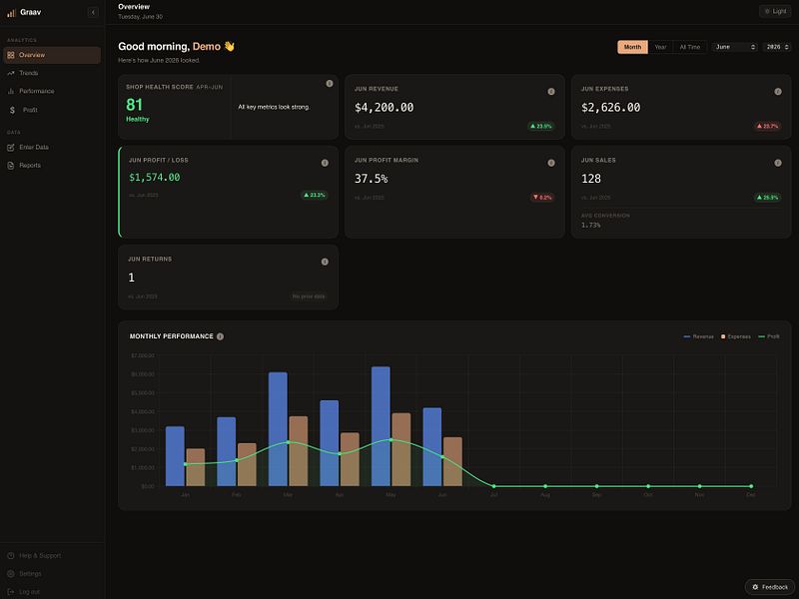Switch to the All Time period tab
The image size is (799, 599).
click(690, 47)
